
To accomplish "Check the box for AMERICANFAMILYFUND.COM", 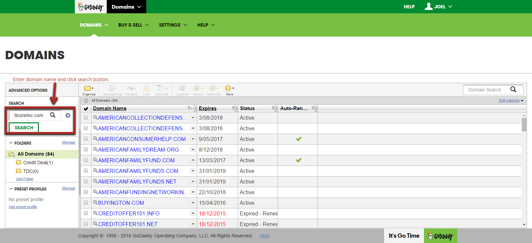I will [x=86, y=160].
